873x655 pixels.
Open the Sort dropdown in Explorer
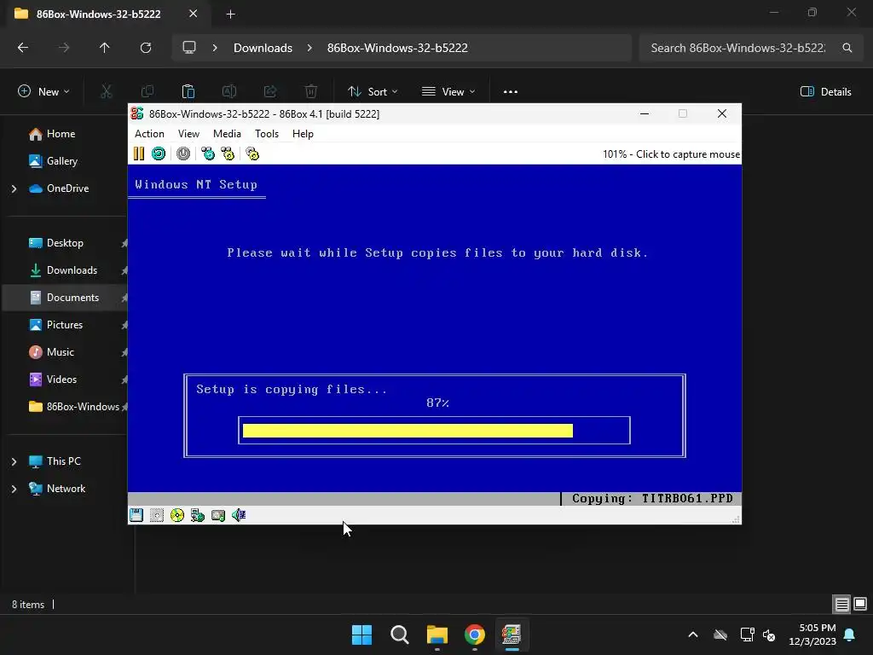point(373,91)
